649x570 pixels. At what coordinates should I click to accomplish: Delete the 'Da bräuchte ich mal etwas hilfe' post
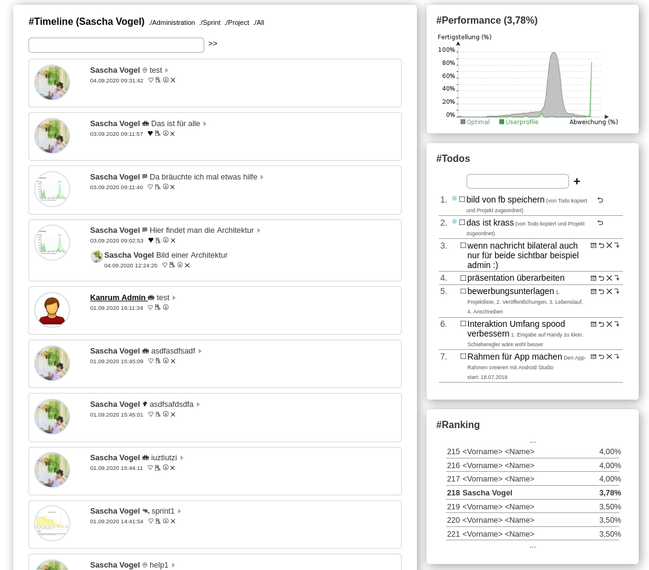173,187
